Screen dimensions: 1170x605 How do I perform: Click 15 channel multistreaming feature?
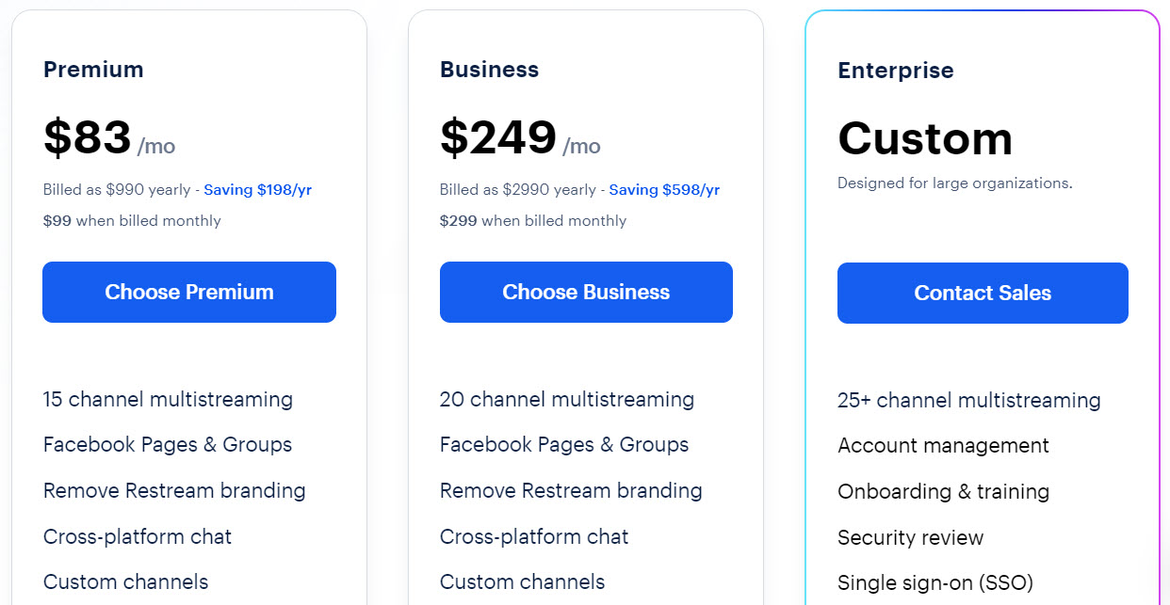click(168, 399)
